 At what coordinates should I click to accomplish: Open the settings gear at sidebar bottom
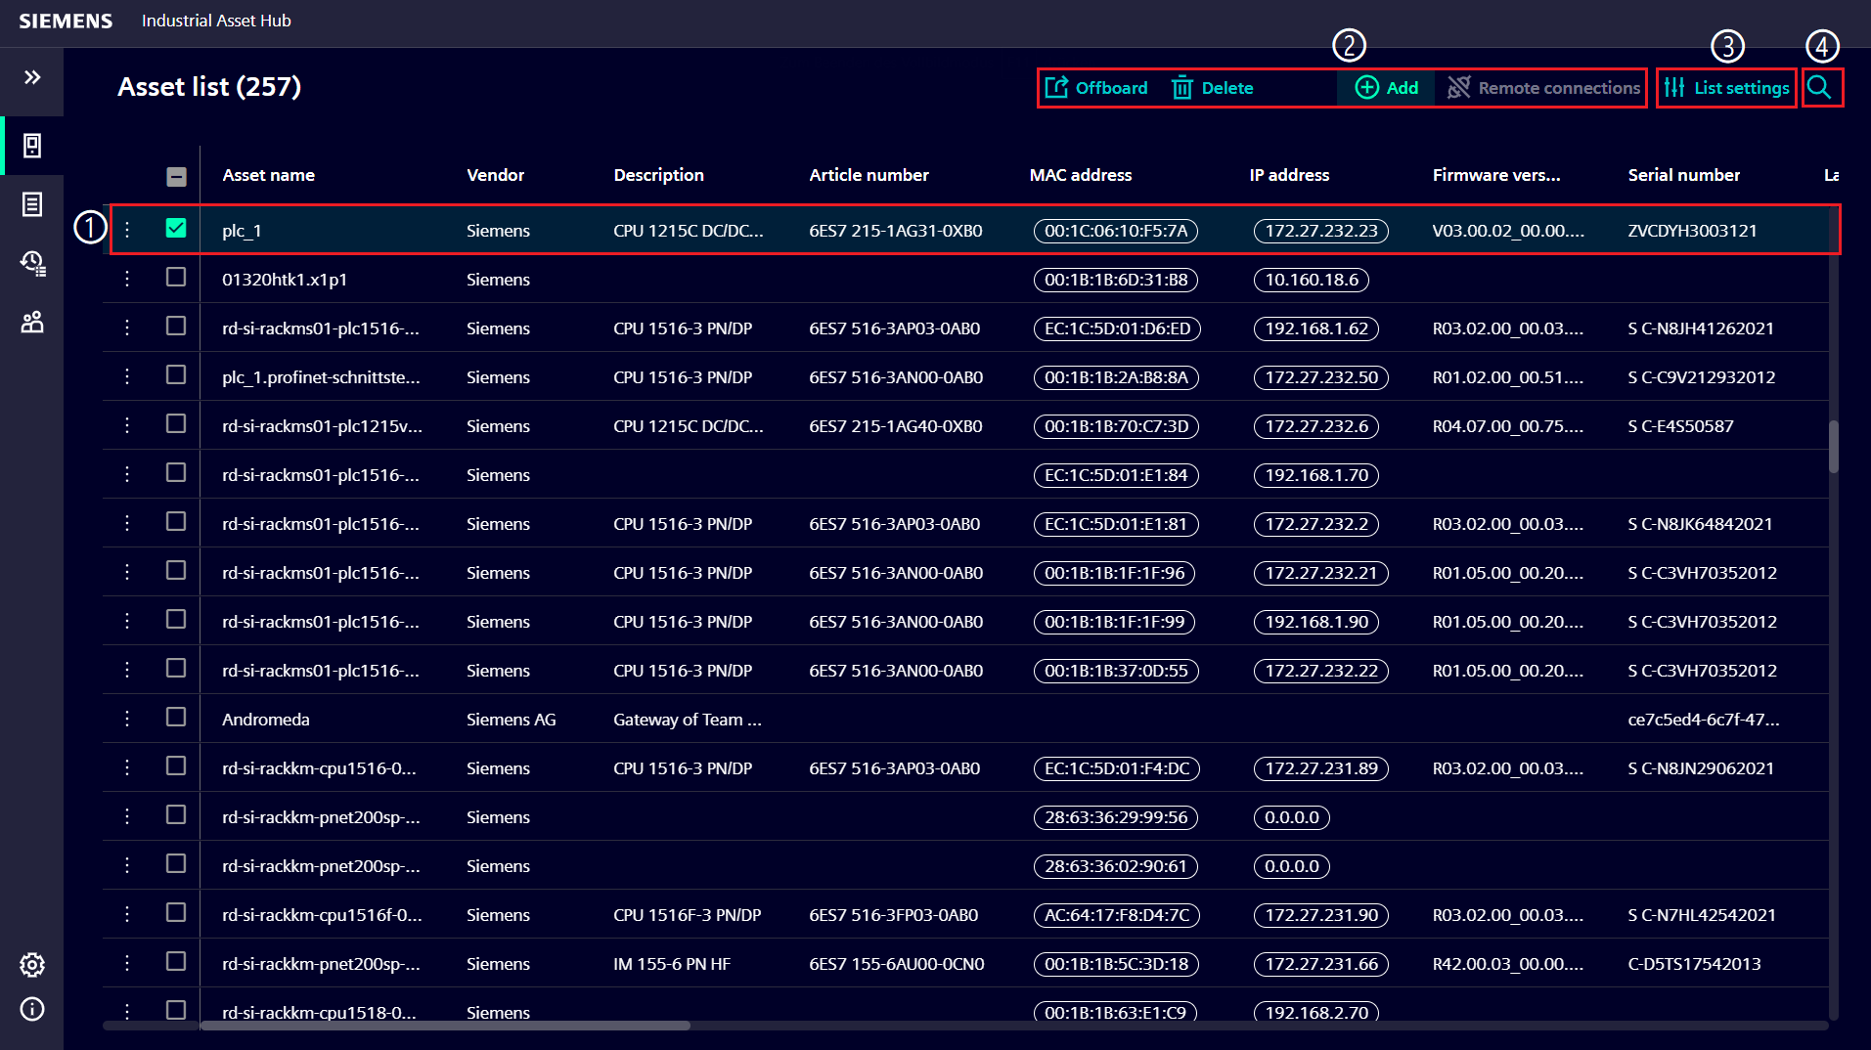[32, 965]
